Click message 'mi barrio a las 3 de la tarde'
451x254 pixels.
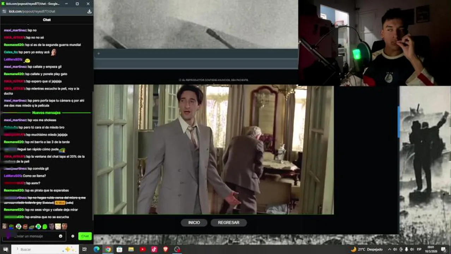[48, 142]
